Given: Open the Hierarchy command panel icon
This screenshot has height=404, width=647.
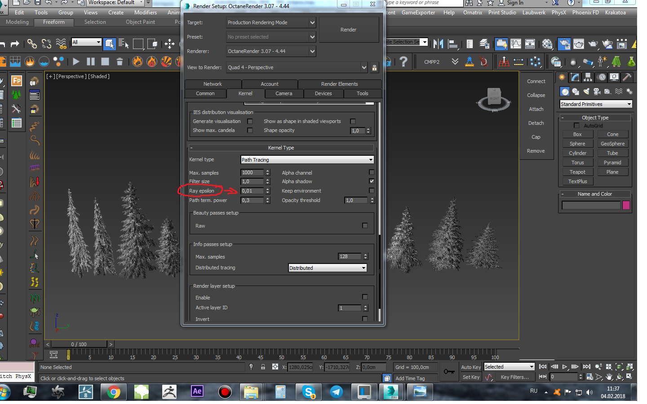Looking at the screenshot, I should pos(588,77).
